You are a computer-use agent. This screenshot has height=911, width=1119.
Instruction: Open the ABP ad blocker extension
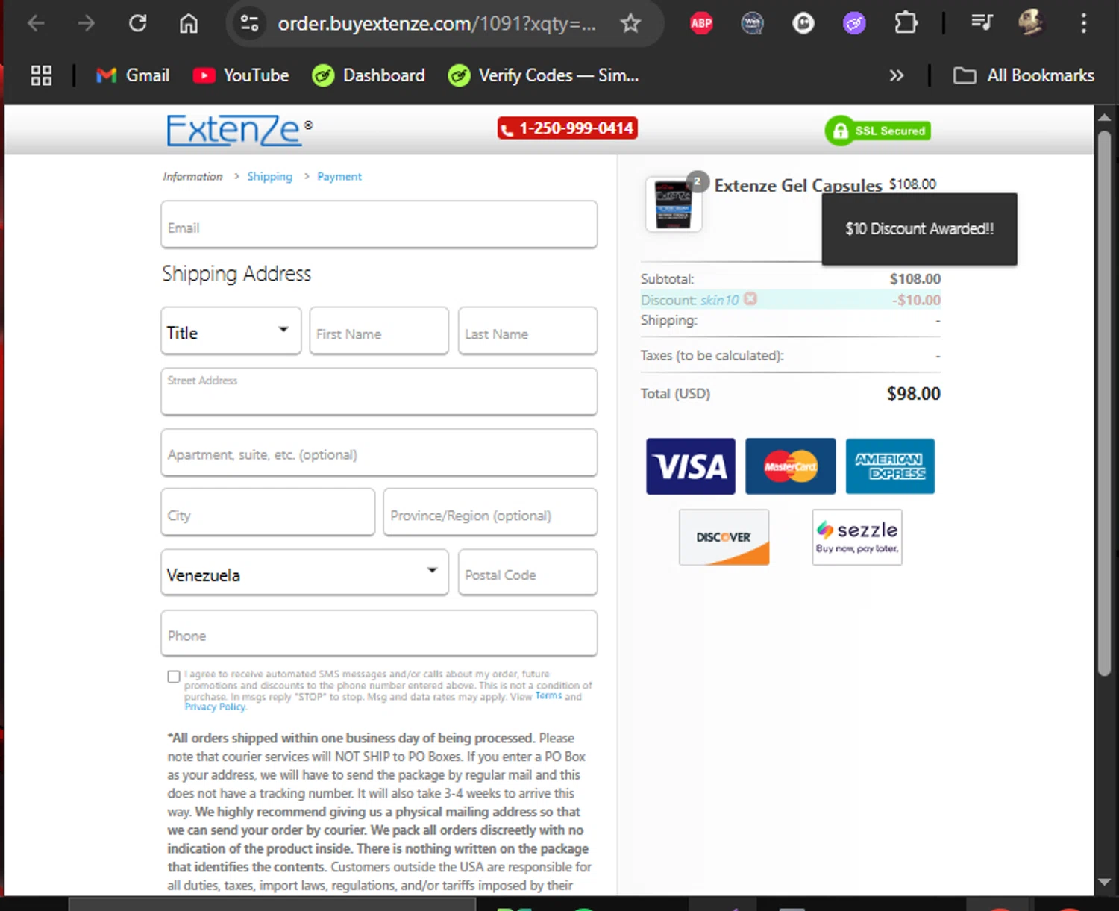[x=701, y=24]
